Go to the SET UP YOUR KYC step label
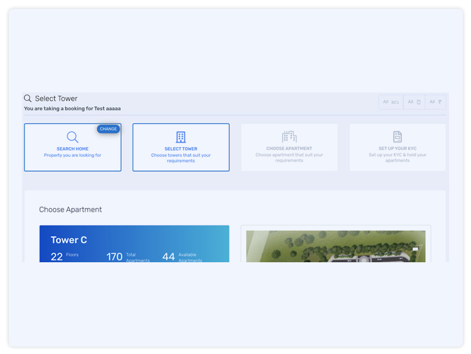This screenshot has height=354, width=471. click(x=397, y=149)
